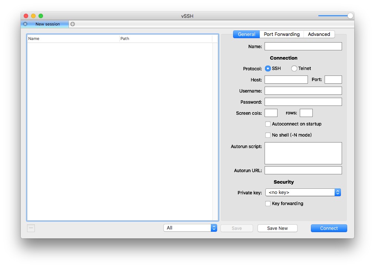This screenshot has width=375, height=268.
Task: Enable Autoconnect on startup
Action: (x=268, y=124)
